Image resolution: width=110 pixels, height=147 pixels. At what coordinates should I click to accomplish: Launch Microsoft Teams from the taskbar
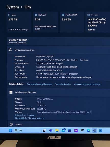[51, 130]
